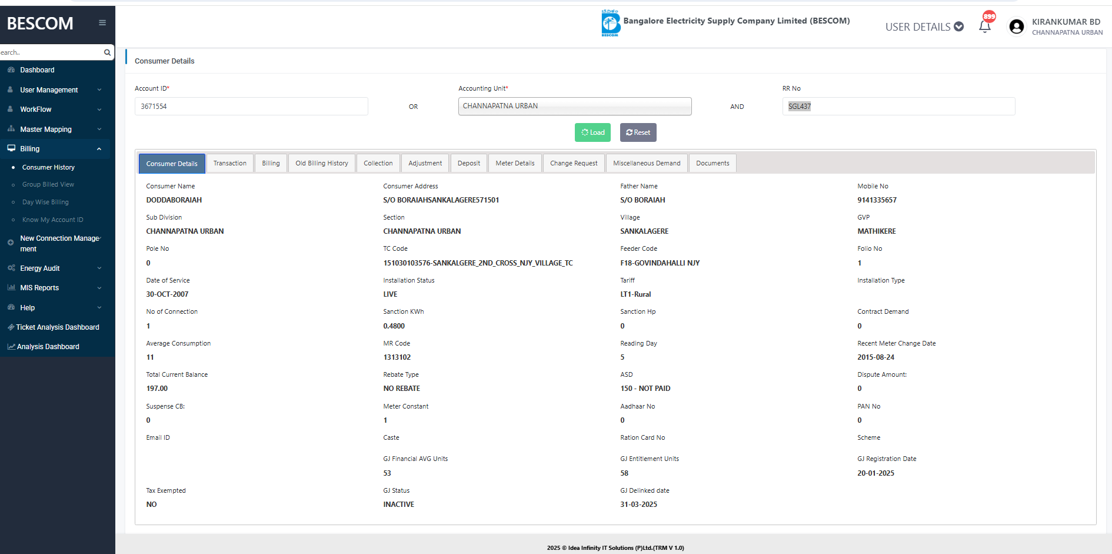Viewport: 1112px width, 554px height.
Task: Open the Deposit tab
Action: [469, 163]
